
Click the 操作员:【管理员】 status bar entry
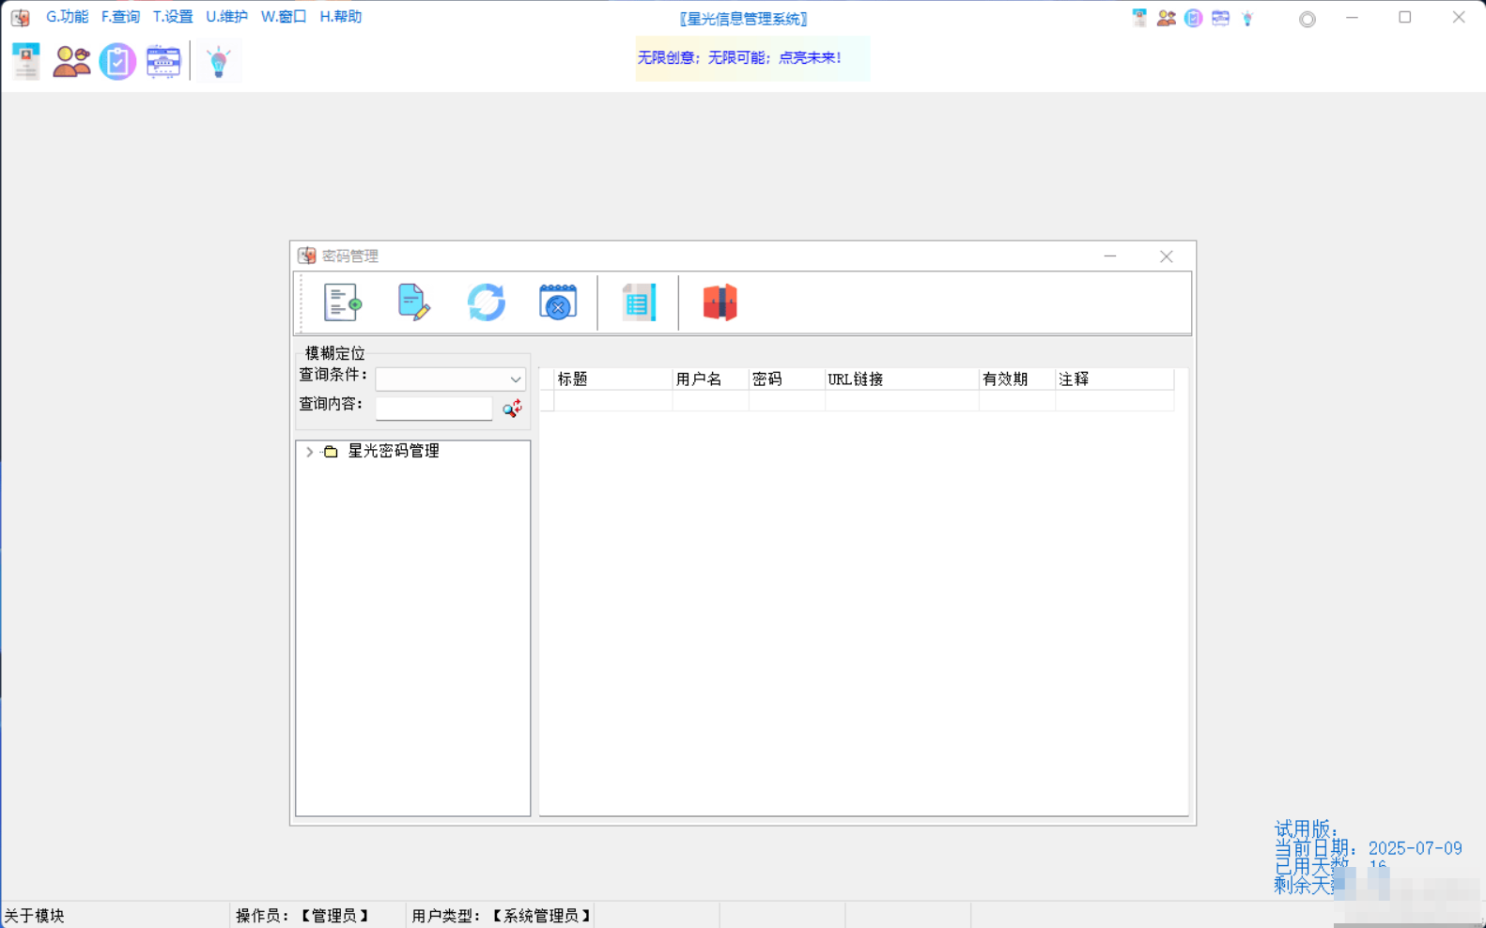[x=303, y=916]
